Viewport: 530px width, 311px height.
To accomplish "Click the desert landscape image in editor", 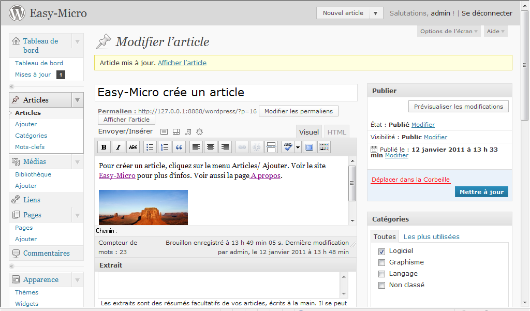I will click(143, 208).
